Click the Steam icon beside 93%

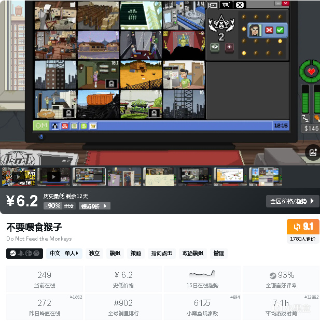pyautogui.click(x=273, y=275)
